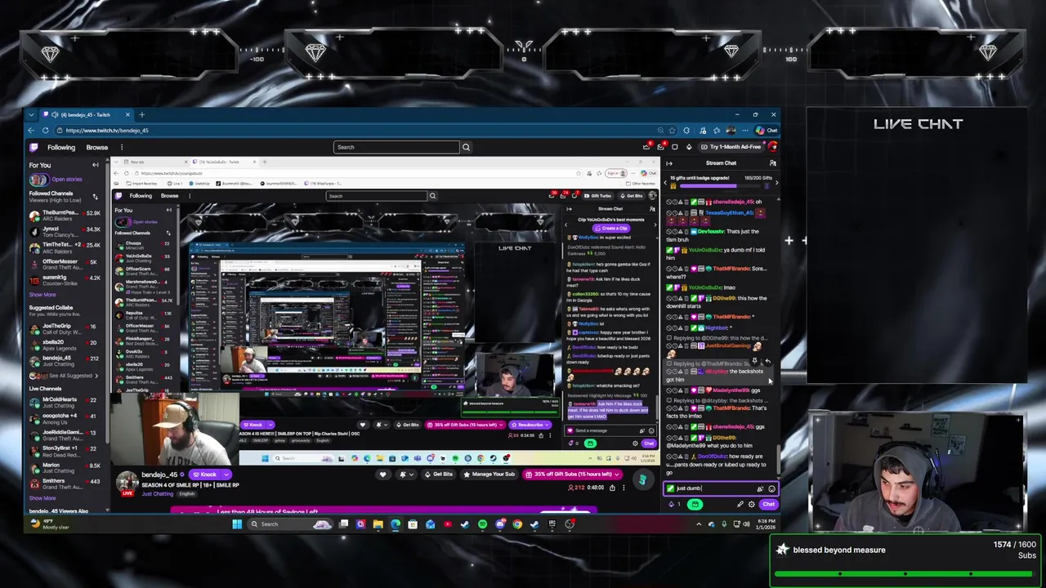Click the channel points green icon

coord(695,504)
